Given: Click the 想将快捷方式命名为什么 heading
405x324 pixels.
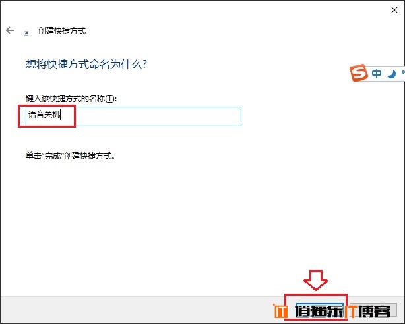Looking at the screenshot, I should coord(86,64).
